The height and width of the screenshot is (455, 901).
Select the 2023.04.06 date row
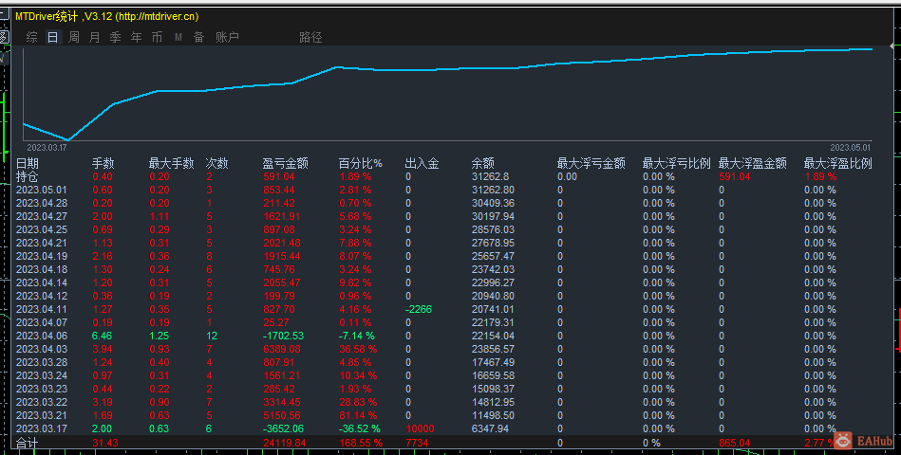(42, 336)
